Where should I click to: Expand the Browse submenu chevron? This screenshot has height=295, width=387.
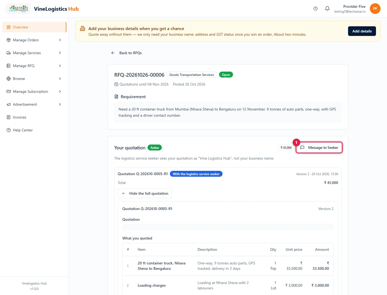[60, 79]
